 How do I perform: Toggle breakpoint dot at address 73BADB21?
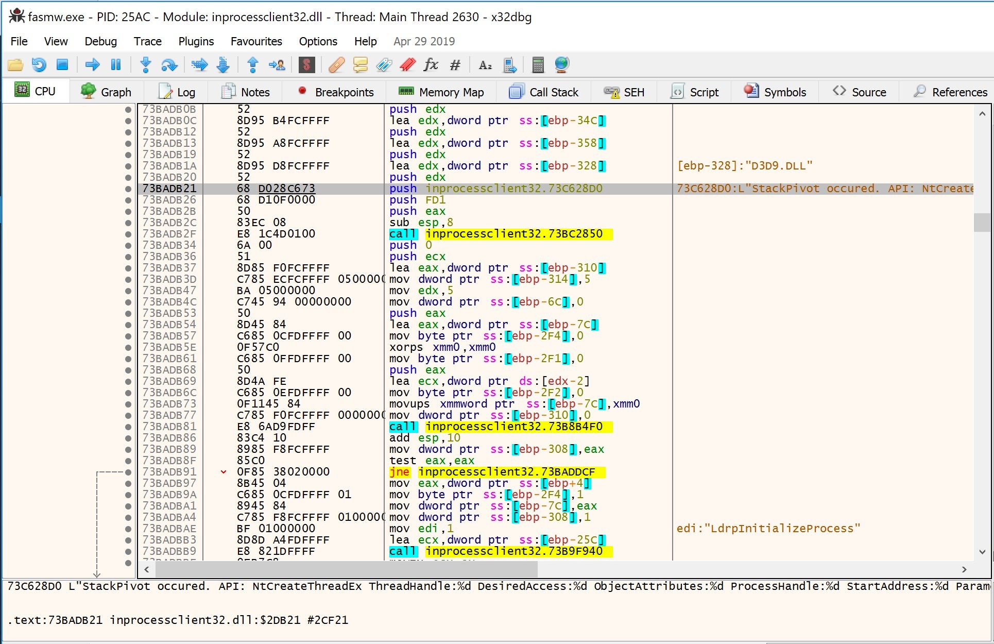tap(128, 189)
